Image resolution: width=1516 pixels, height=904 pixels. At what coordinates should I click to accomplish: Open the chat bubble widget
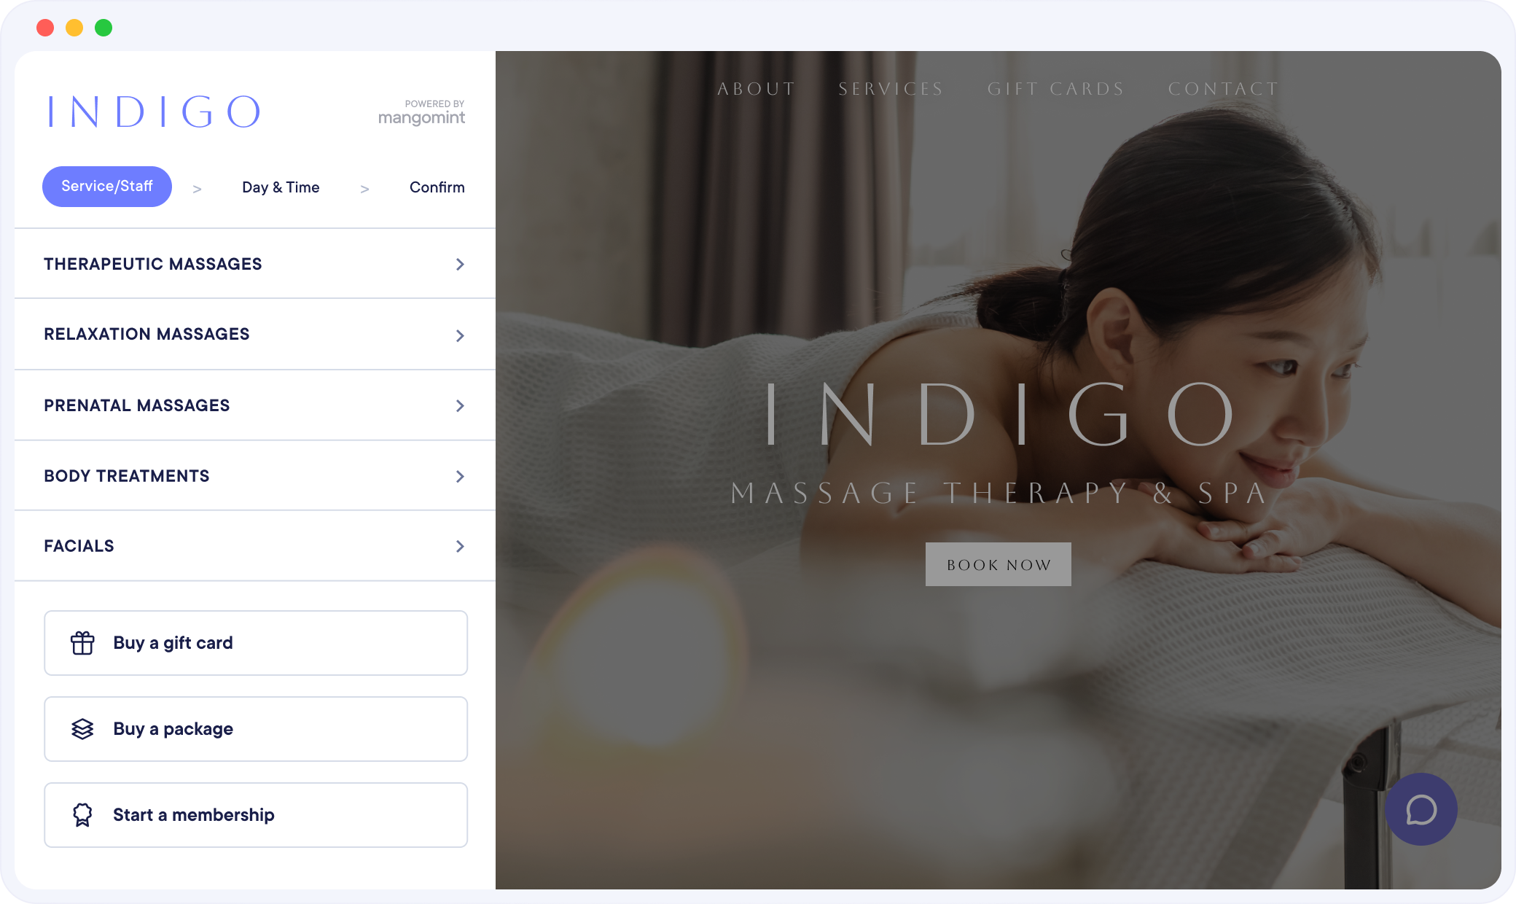(1421, 809)
